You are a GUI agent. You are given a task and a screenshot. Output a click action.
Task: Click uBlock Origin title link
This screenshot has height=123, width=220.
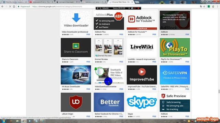(x=67, y=114)
